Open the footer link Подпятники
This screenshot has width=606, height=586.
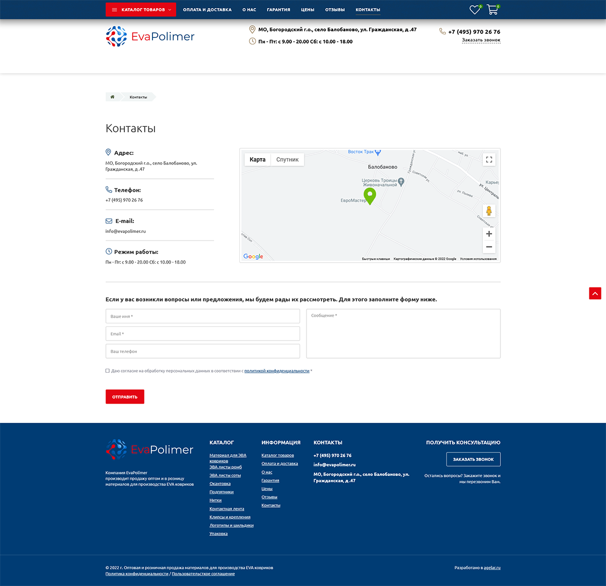coord(222,492)
